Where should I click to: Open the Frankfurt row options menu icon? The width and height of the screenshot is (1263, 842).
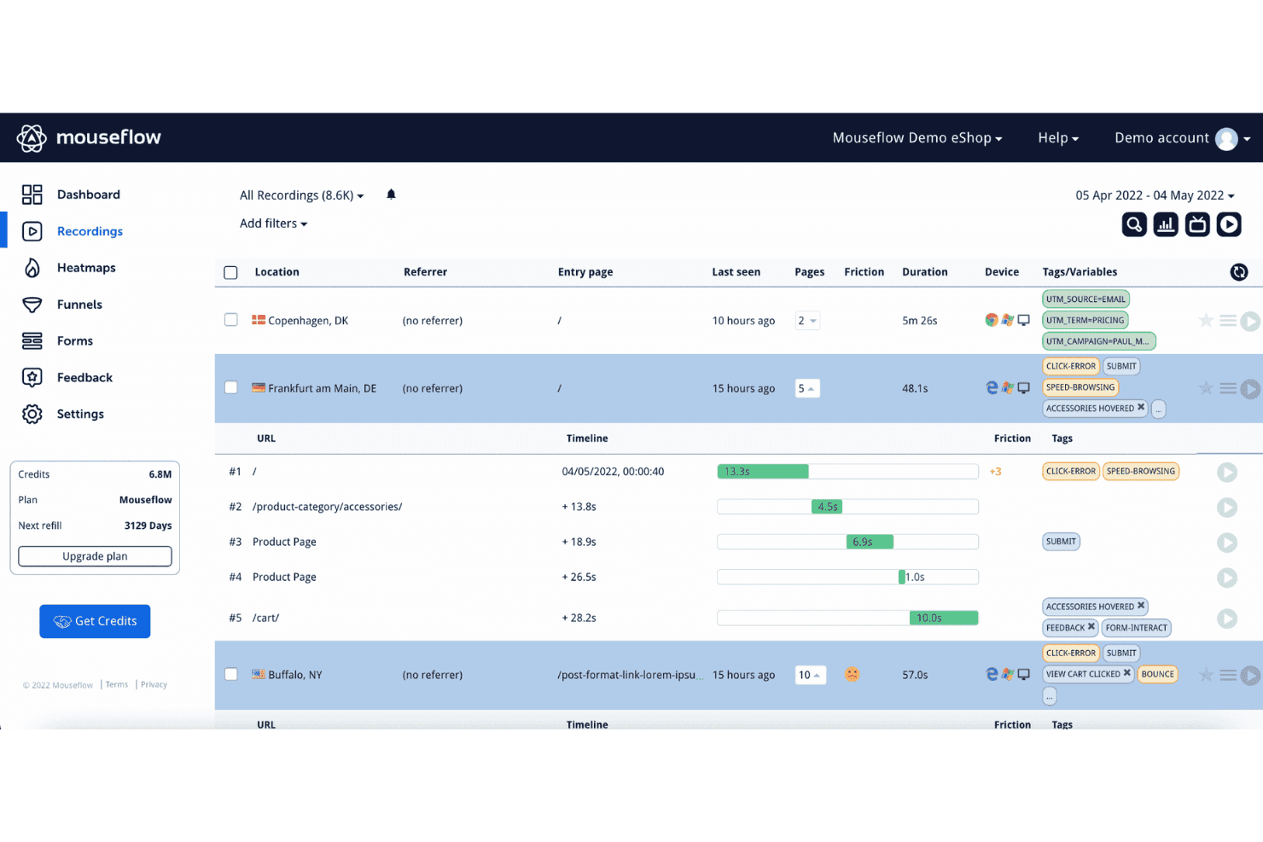(x=1228, y=388)
